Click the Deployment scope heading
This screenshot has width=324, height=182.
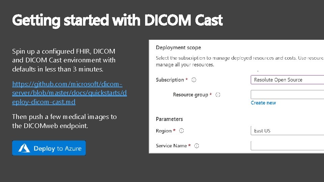[178, 48]
